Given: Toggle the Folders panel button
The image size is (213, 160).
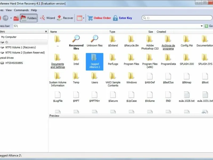Looking at the screenshot, I should point(28,18).
